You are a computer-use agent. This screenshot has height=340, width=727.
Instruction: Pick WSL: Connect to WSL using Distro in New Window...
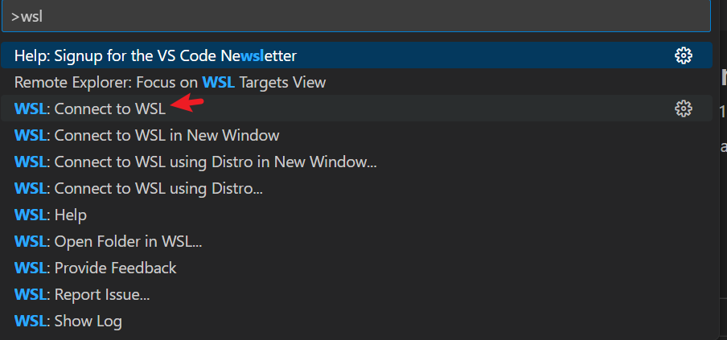[356, 162]
